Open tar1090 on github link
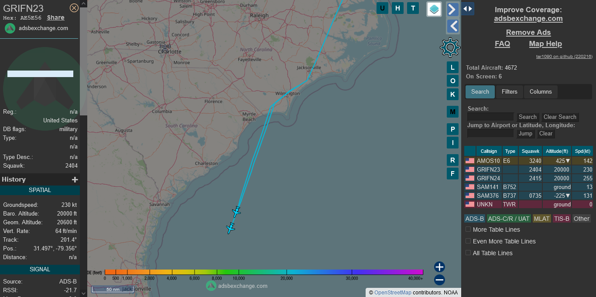The image size is (596, 297). (x=564, y=57)
